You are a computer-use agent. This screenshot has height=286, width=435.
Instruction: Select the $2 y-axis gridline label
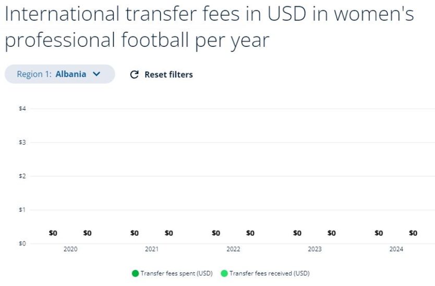pyautogui.click(x=23, y=176)
